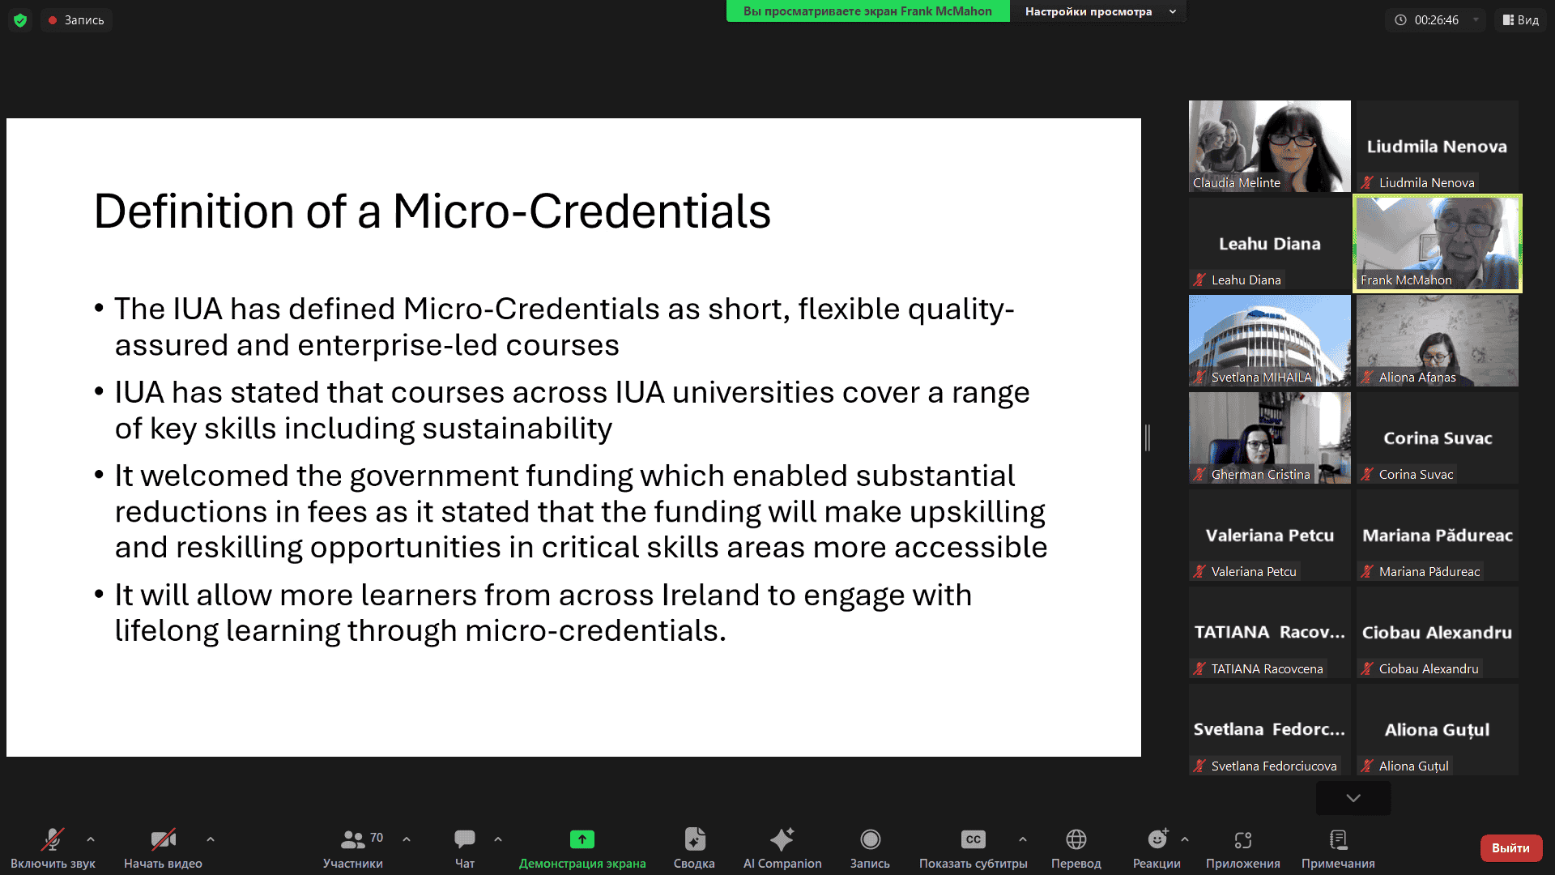Open the Apps (Приложения) icon
Screen dimensions: 1555x875
point(1242,839)
